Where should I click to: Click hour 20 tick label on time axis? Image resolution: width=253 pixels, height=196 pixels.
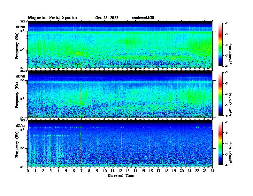coord(182,171)
